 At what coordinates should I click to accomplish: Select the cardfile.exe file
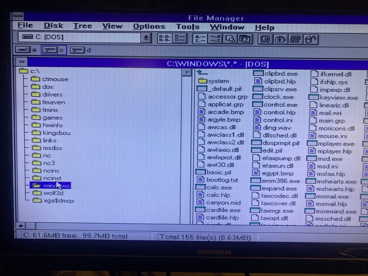(218, 210)
